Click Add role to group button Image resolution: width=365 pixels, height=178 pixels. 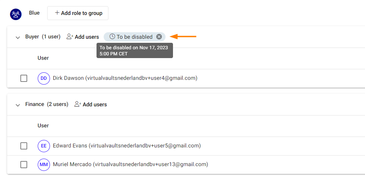(78, 13)
